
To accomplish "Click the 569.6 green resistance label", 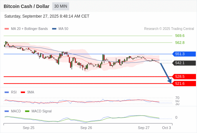I will [180, 36].
